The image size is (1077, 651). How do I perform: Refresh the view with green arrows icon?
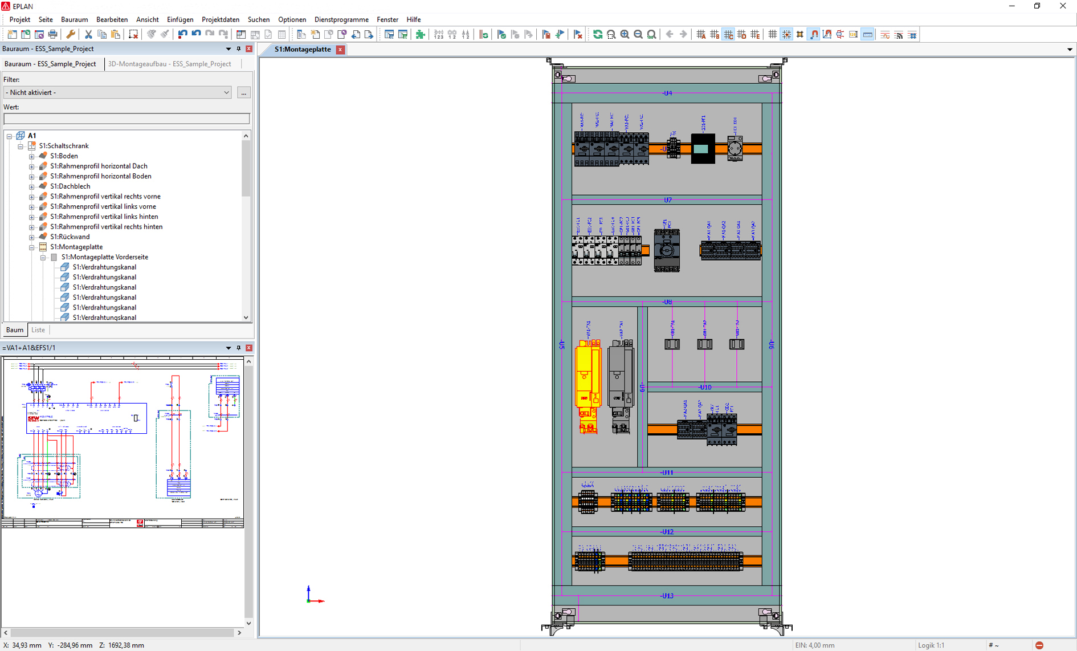[x=597, y=35]
